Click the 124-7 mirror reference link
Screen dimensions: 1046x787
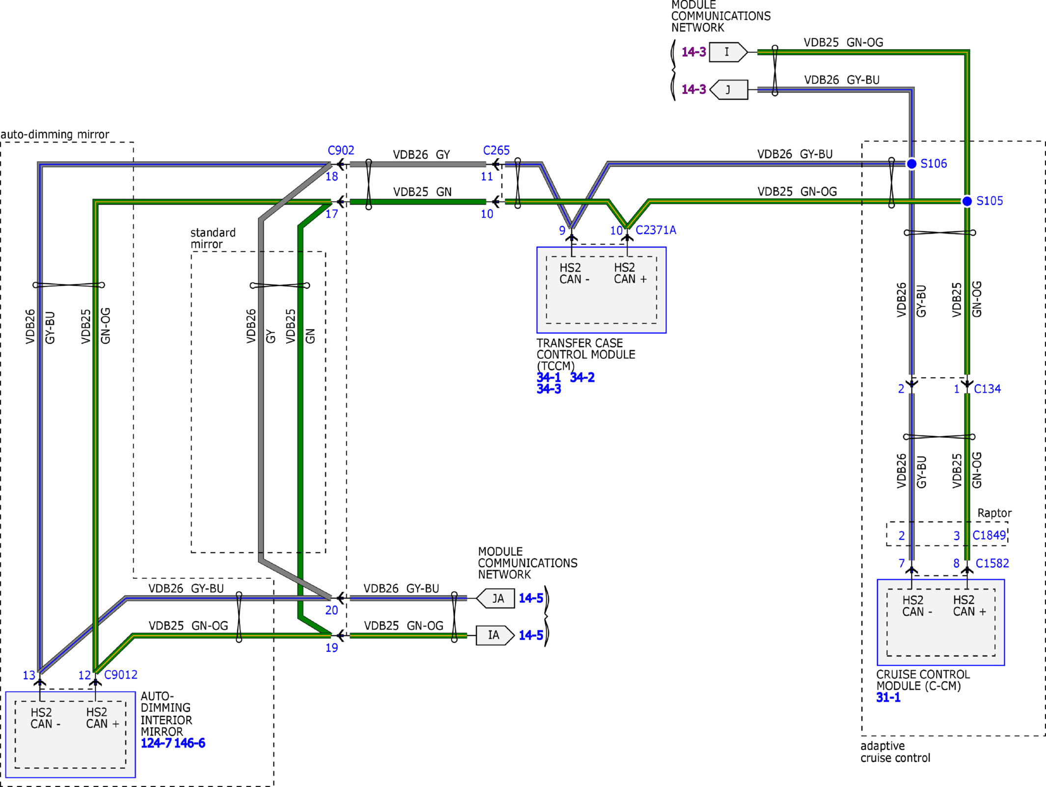tap(156, 743)
